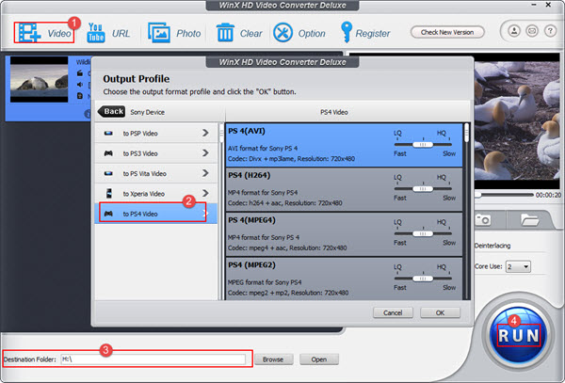Viewport: 565px width, 383px height.
Task: Expand the to Xperia Video chevron
Action: (x=205, y=194)
